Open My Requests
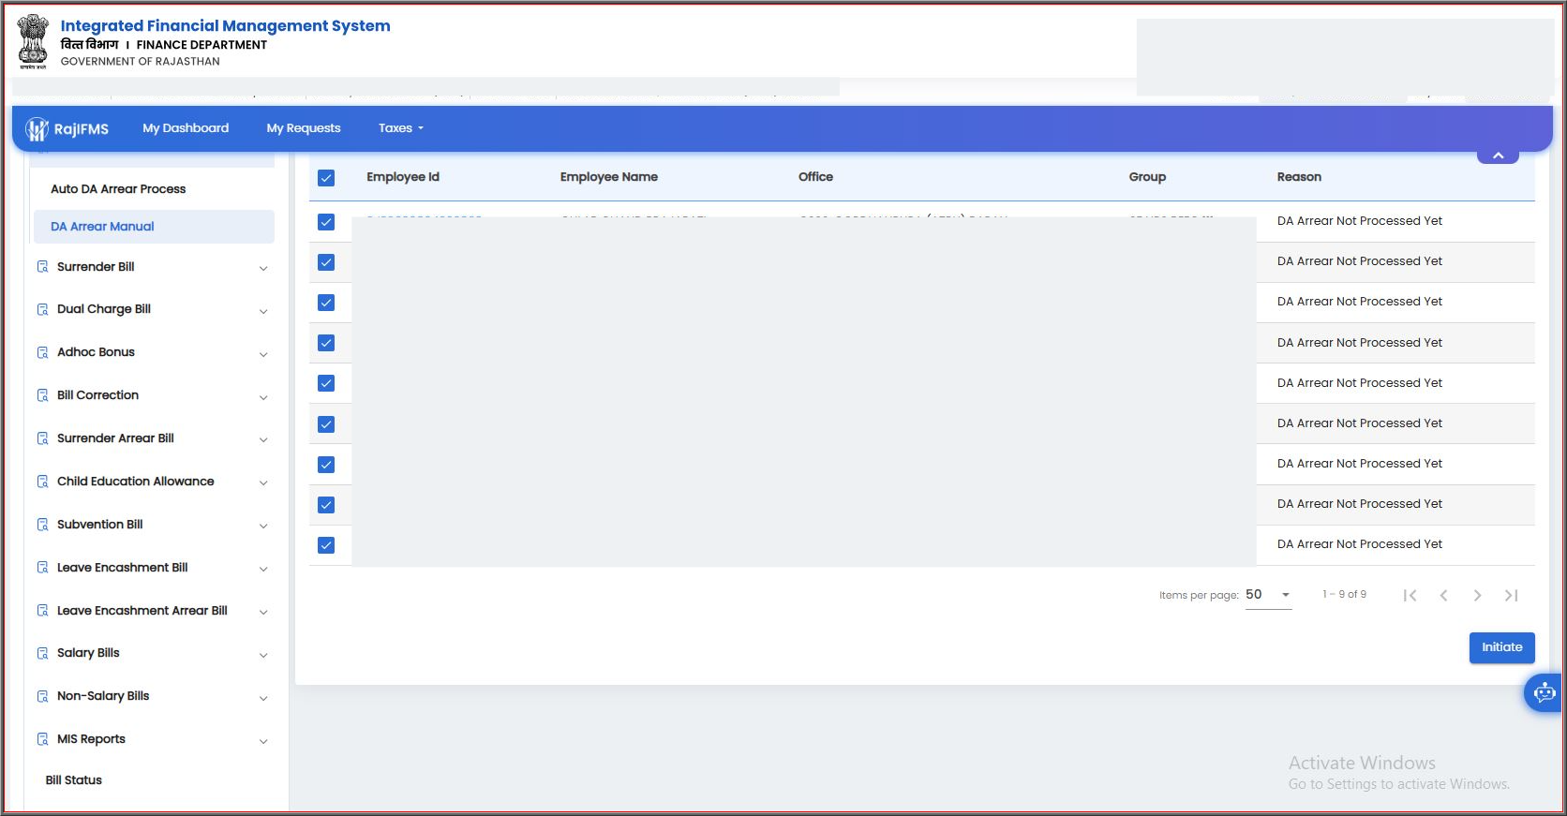Viewport: 1567px width, 816px height. pos(304,128)
